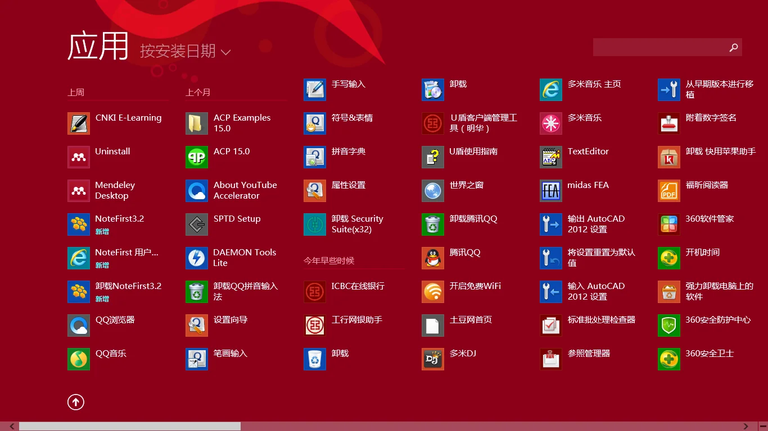Click the circular up-arrow button
768x431 pixels.
coord(75,402)
